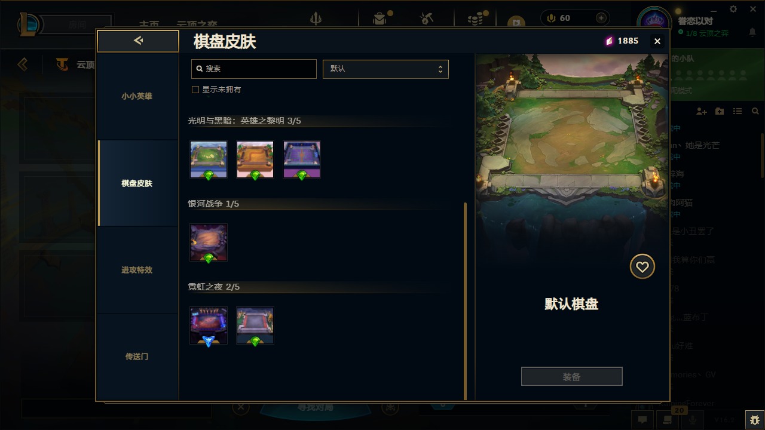Click the plus icon next to 60

(601, 18)
